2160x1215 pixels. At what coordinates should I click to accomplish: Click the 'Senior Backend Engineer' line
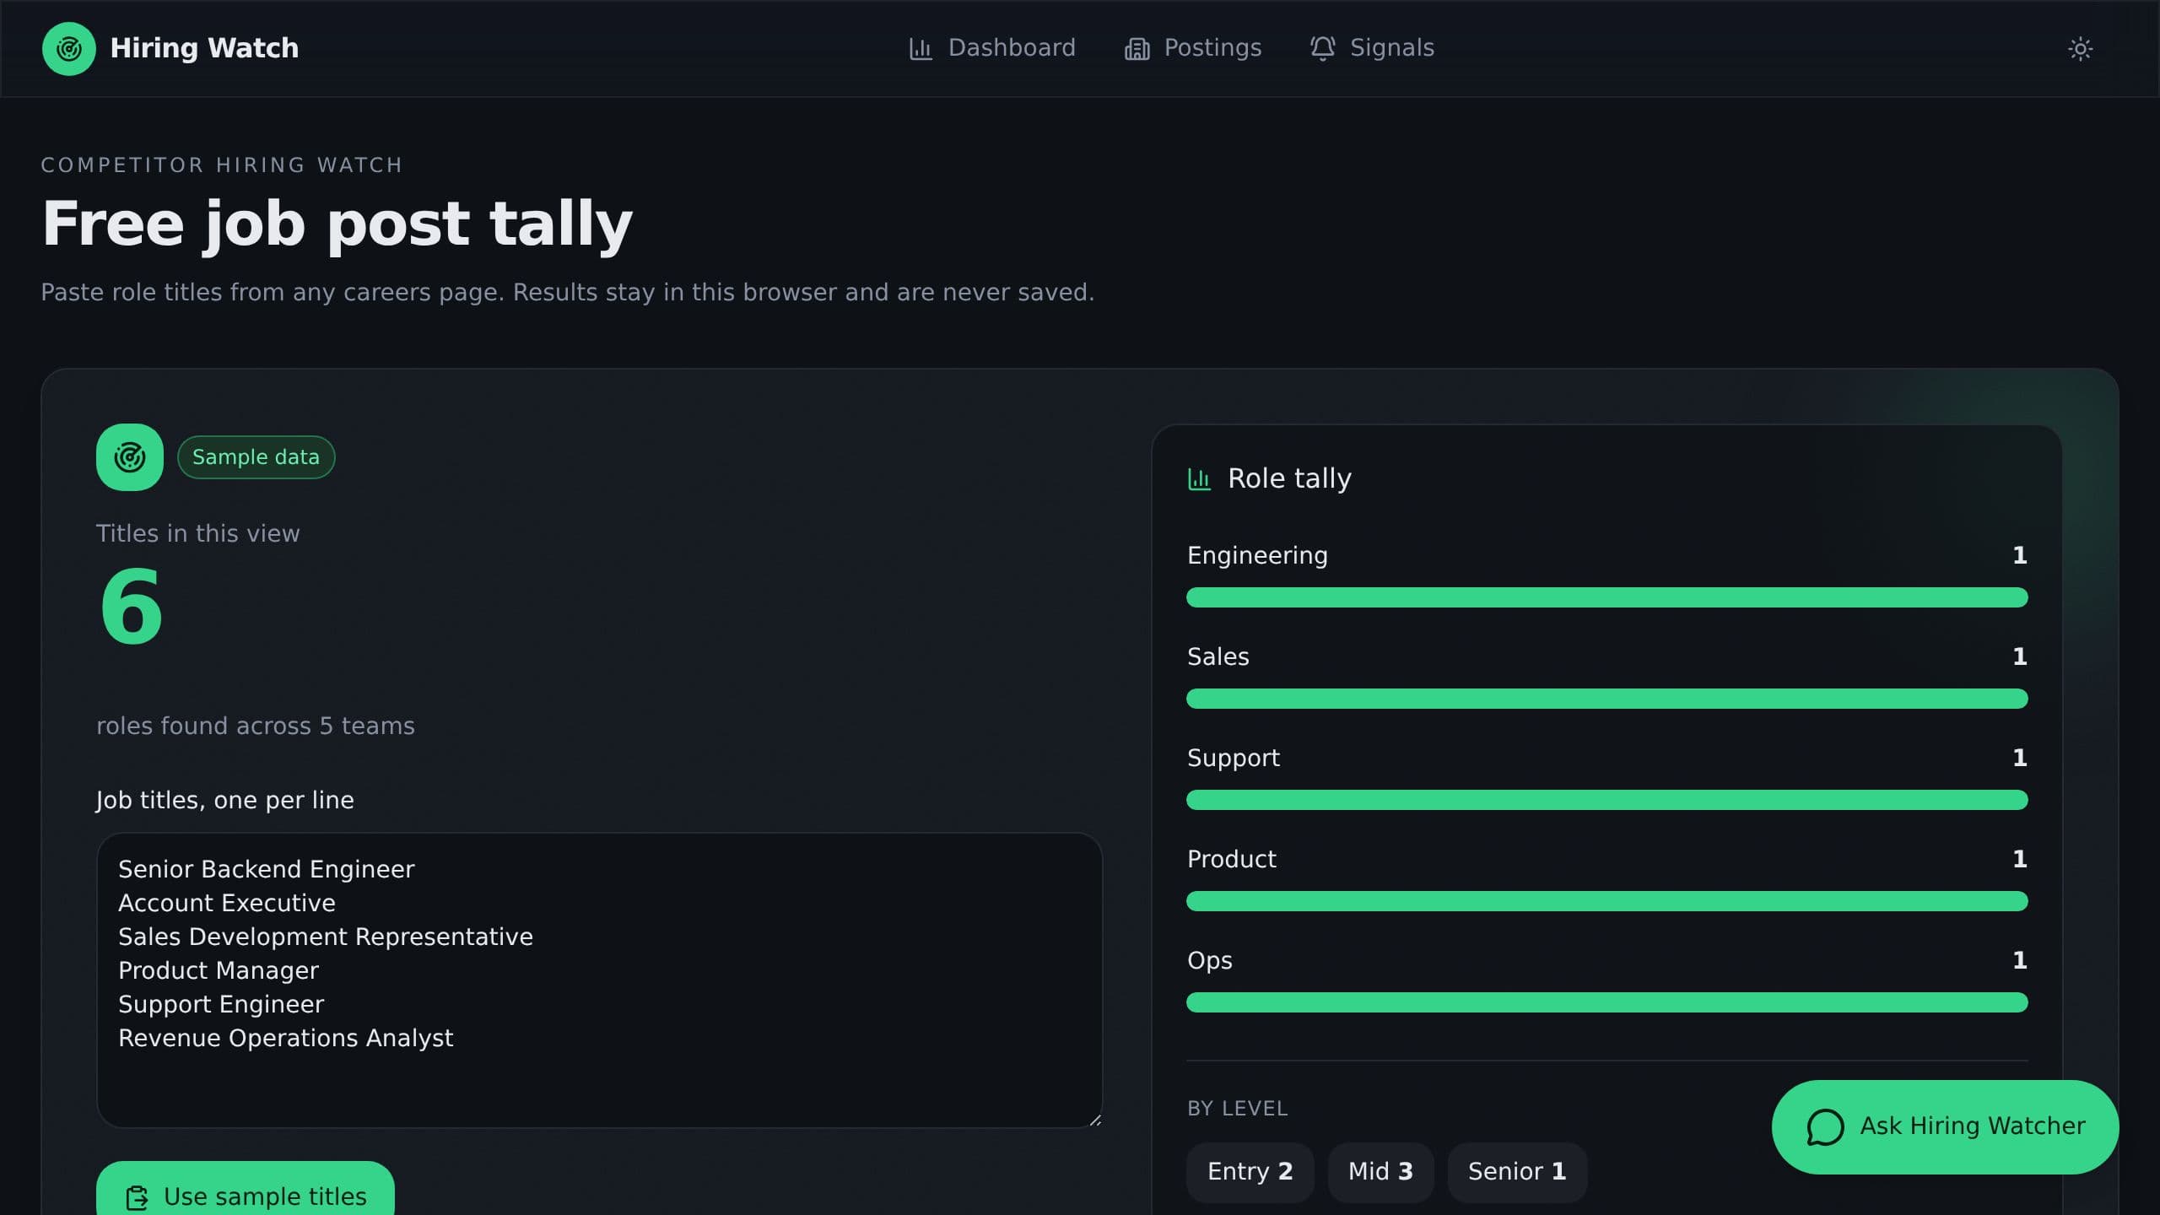tap(266, 870)
